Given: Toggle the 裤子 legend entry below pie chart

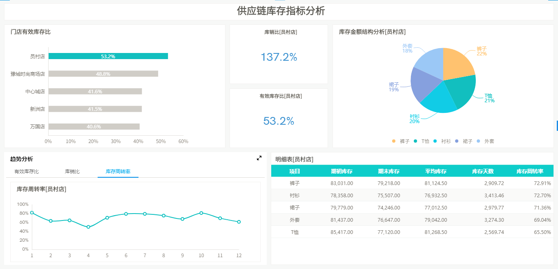Looking at the screenshot, I should tap(404, 141).
